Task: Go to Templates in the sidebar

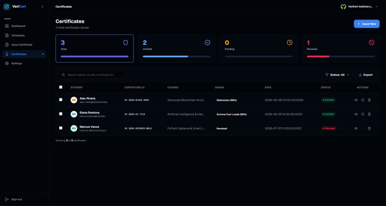Action: [24, 35]
